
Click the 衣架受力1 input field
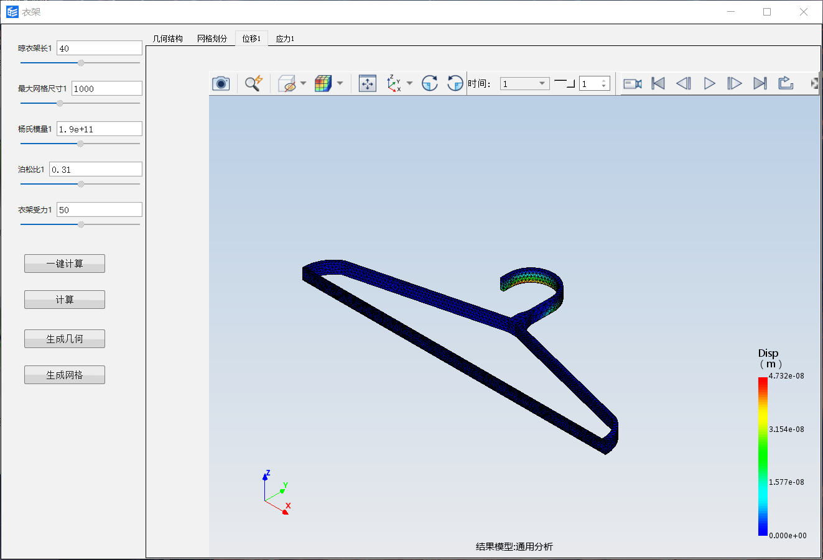click(100, 209)
